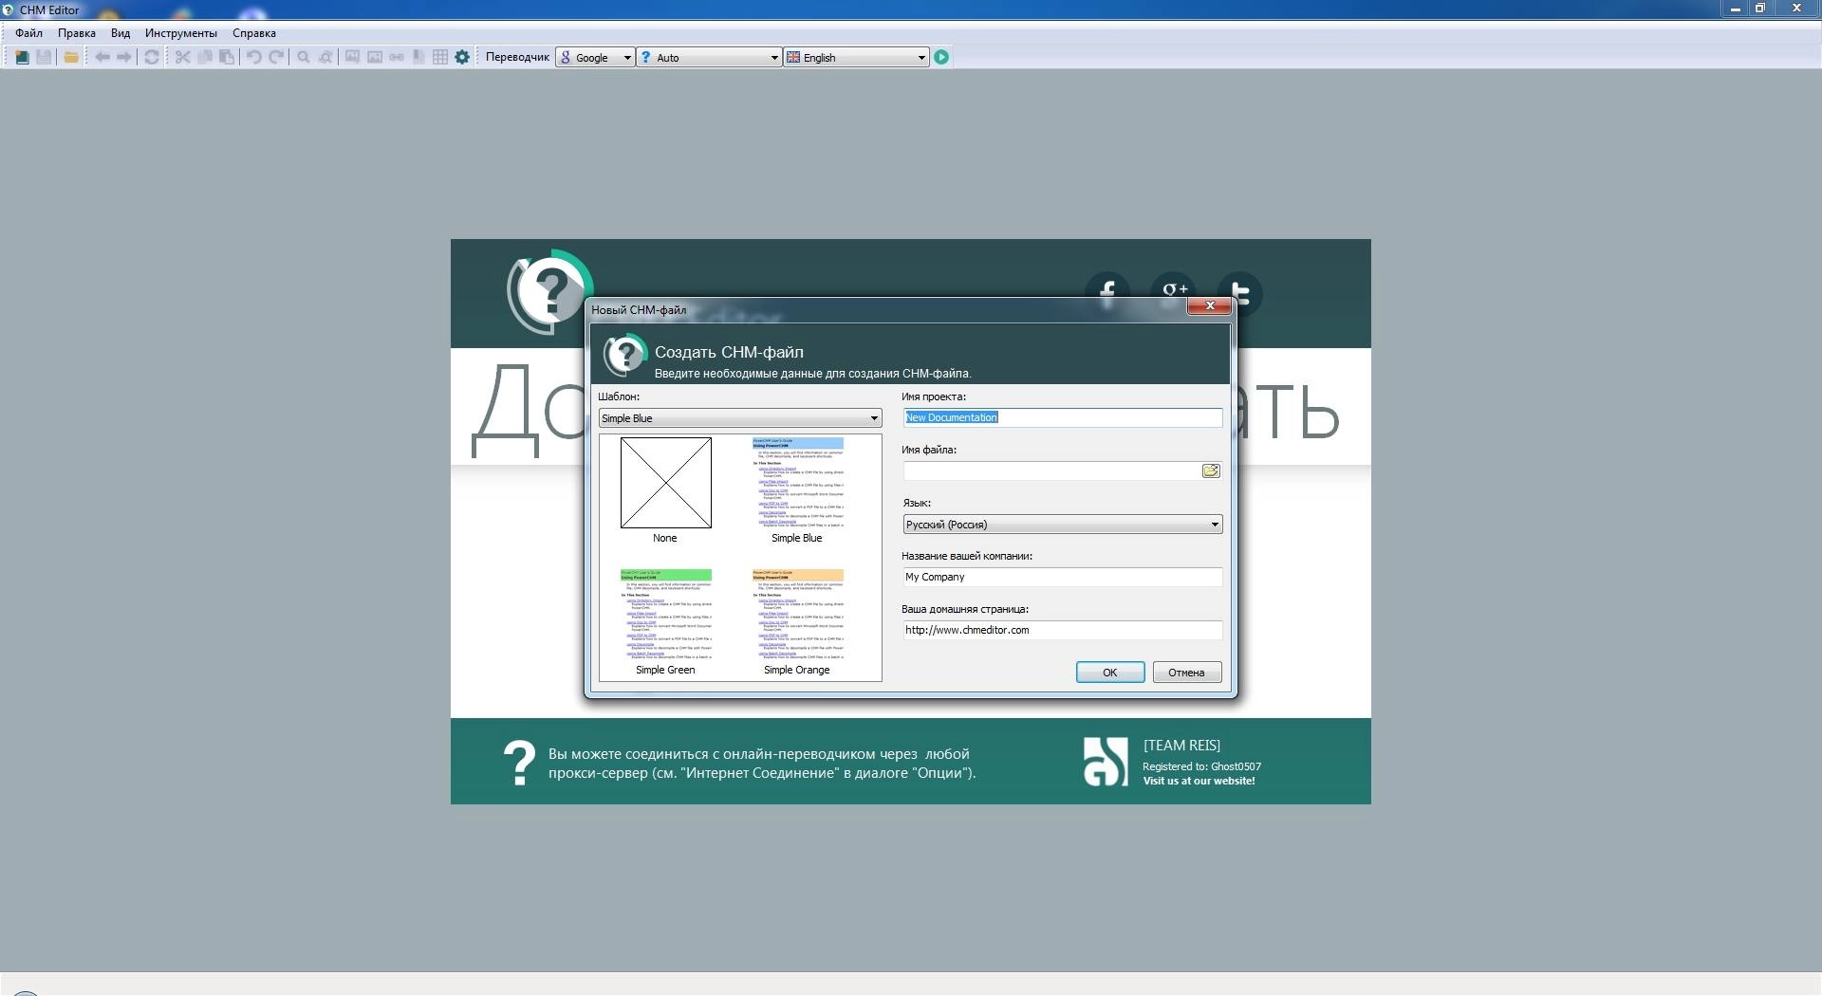Open the Файл menu
Viewport: 1822px width, 996px height.
(28, 33)
